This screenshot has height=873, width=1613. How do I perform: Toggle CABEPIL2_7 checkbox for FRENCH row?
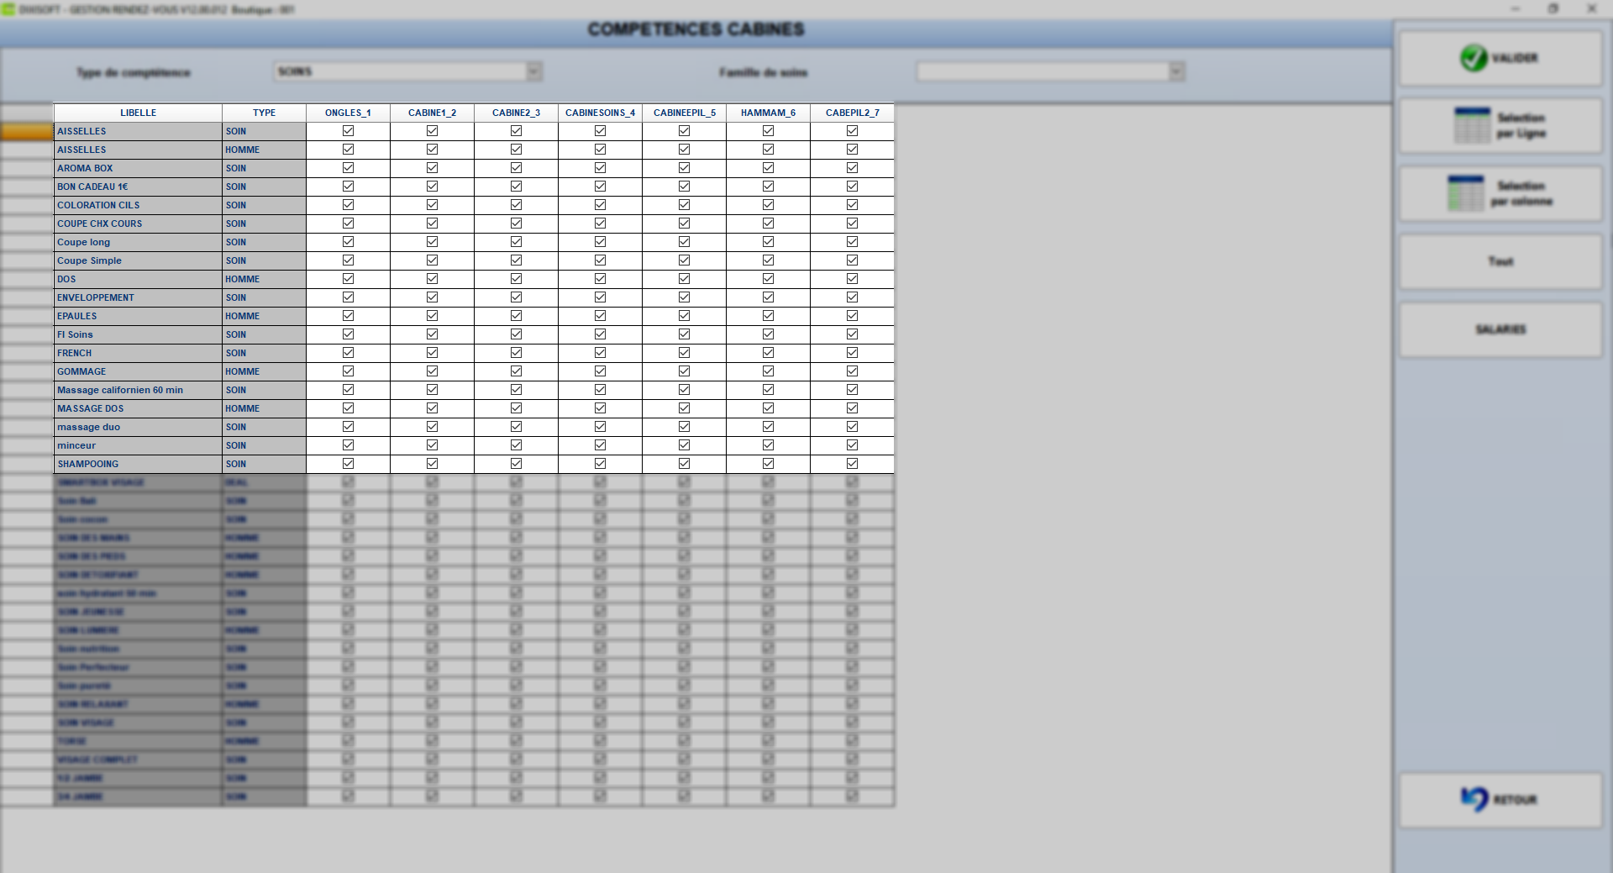pyautogui.click(x=852, y=353)
